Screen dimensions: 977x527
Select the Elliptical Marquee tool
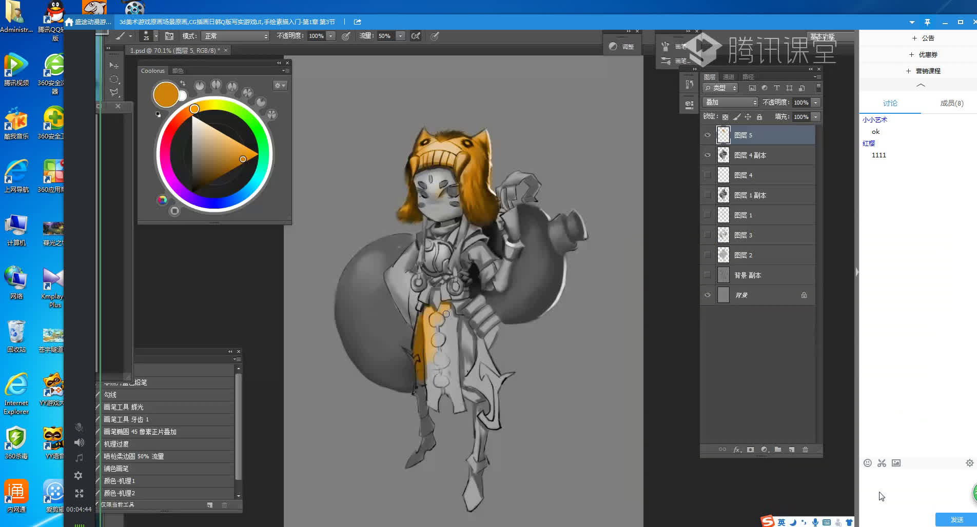tap(114, 79)
